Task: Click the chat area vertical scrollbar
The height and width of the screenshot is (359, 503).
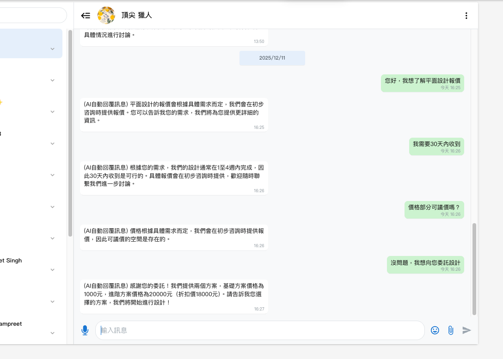Action: pyautogui.click(x=474, y=269)
